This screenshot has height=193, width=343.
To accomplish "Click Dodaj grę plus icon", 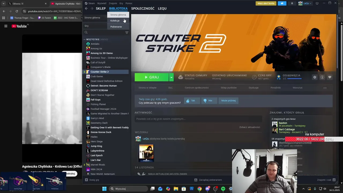I will click(86, 180).
